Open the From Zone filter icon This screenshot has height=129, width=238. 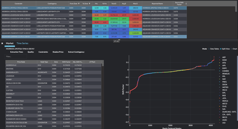pos(79,4)
